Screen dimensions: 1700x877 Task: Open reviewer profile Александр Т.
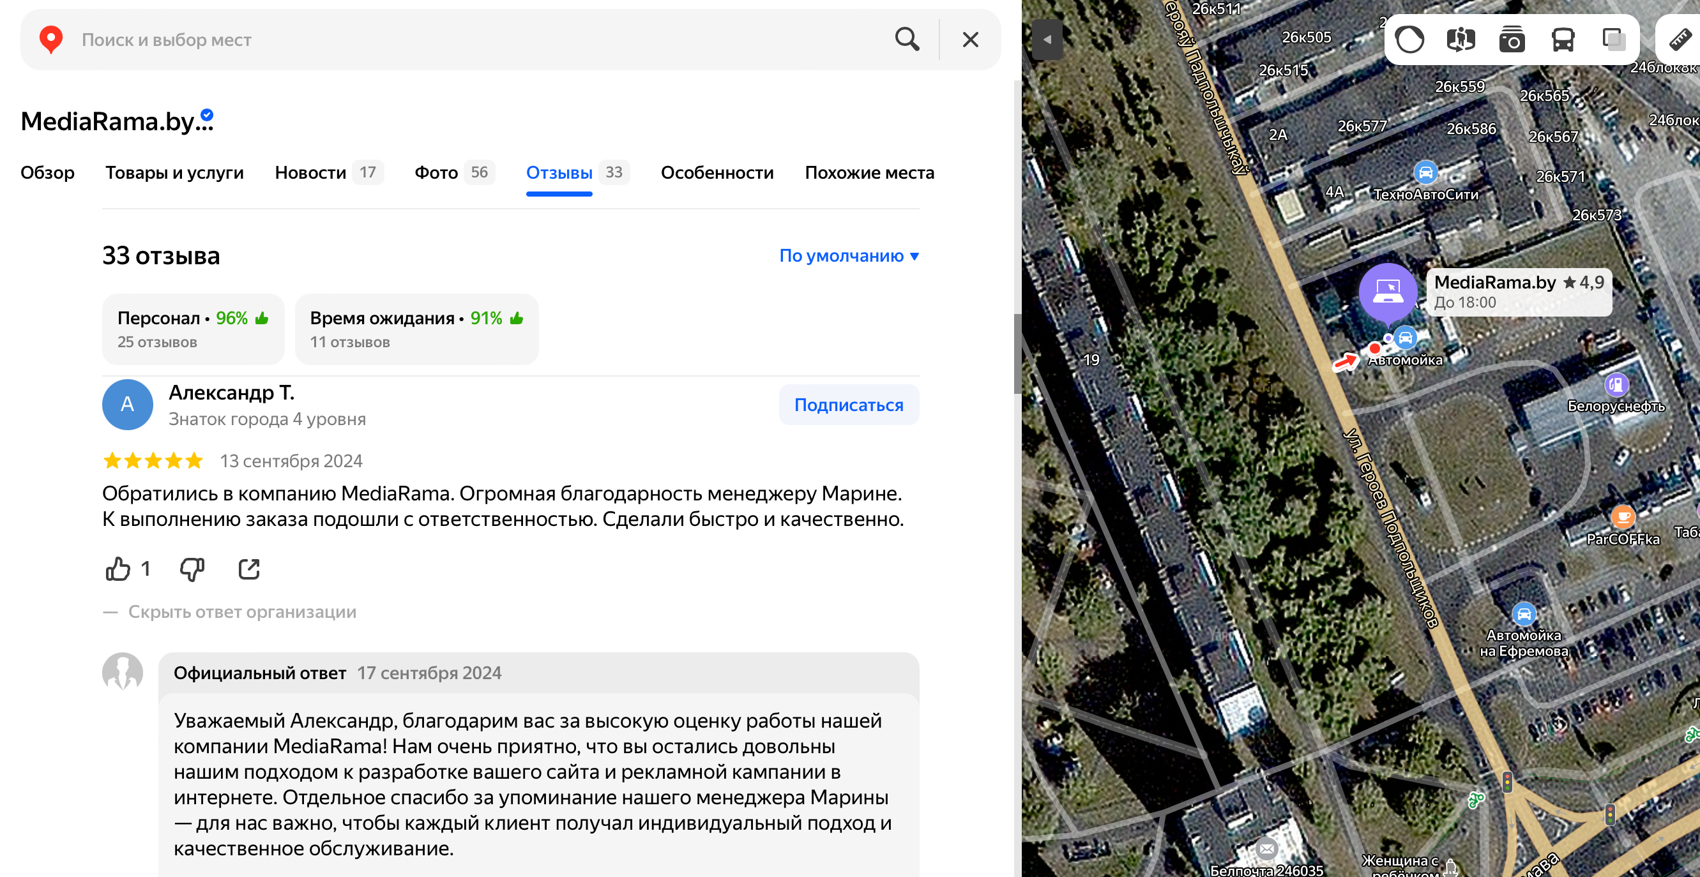pyautogui.click(x=232, y=393)
